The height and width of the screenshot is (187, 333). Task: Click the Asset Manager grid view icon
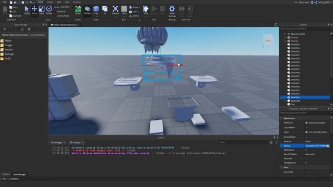pyautogui.click(x=29, y=29)
